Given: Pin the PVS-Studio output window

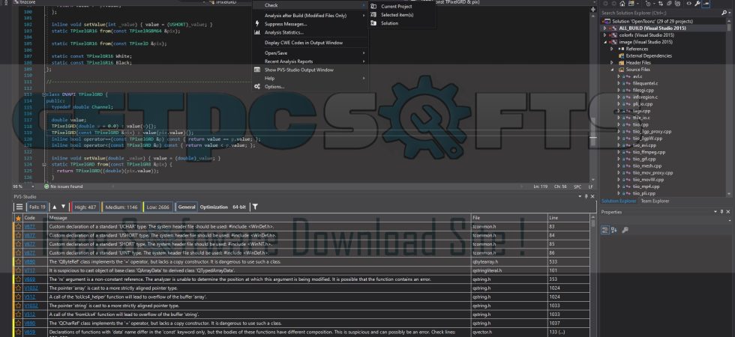Looking at the screenshot, I should pos(586,196).
